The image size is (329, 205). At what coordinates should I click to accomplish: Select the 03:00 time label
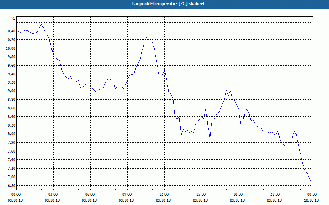[x=53, y=194]
